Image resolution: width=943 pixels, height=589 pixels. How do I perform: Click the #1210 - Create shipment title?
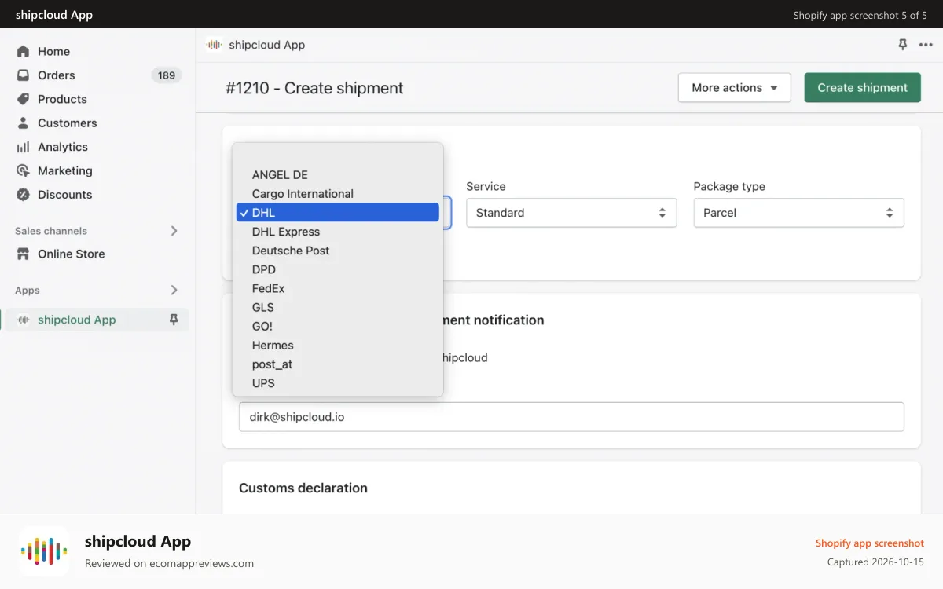(x=314, y=88)
